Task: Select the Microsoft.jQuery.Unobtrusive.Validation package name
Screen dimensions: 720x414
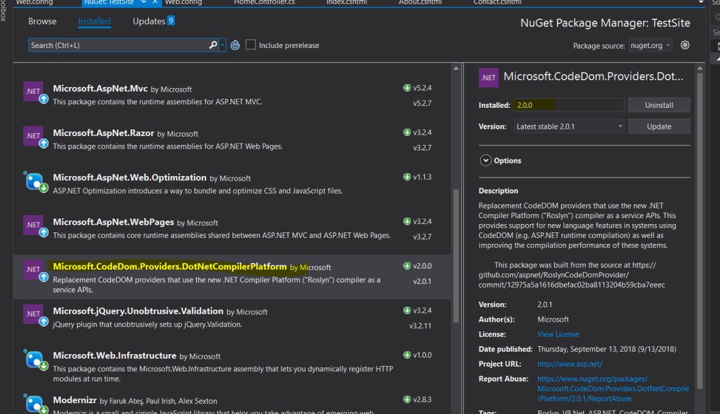Action: point(138,311)
